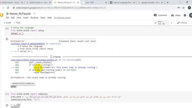Open the Comment panel
Image resolution: width=192 pixels, height=108 pixels.
pos(160,15)
